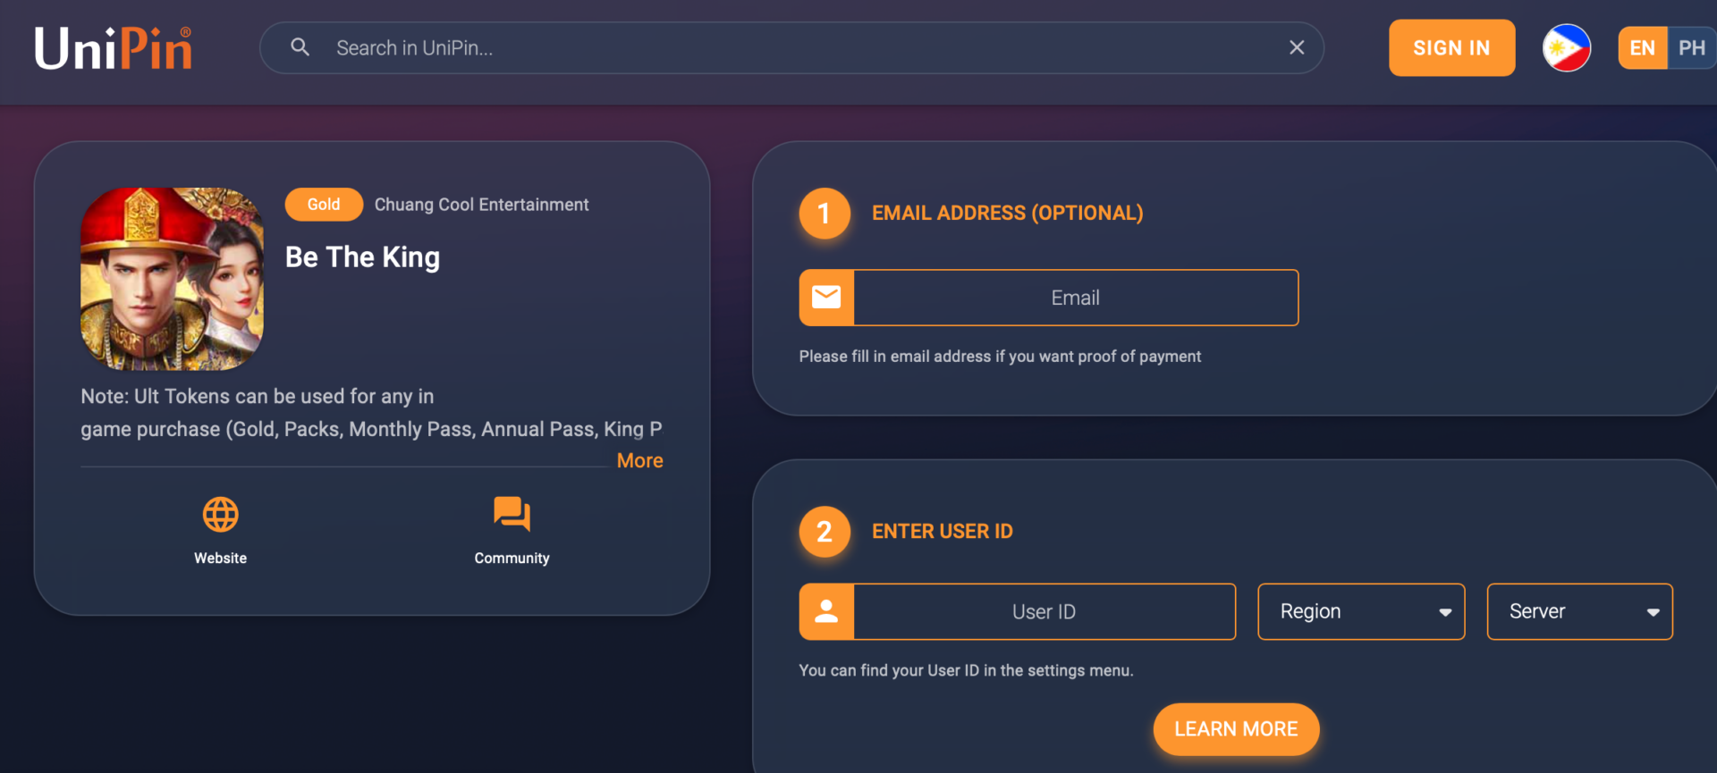Expand the Server dropdown
The height and width of the screenshot is (773, 1717).
pos(1579,612)
